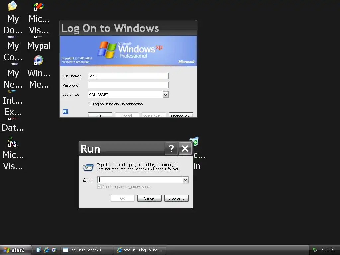Click the Run dialog title bar
This screenshot has width=340, height=255.
122,149
